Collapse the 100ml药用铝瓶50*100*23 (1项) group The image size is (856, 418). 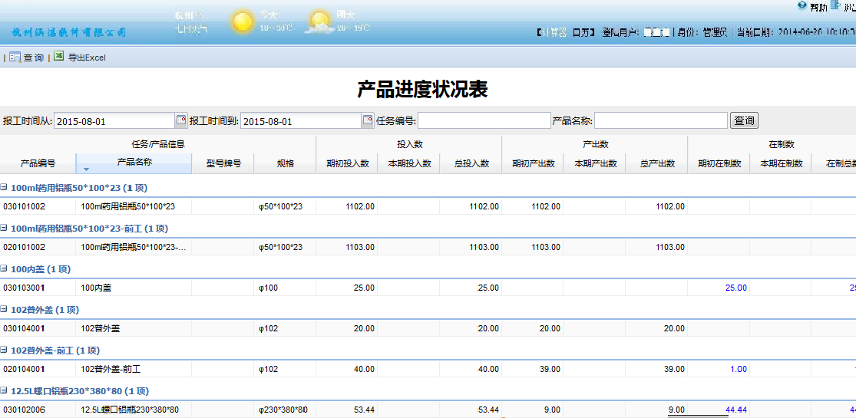coord(4,187)
